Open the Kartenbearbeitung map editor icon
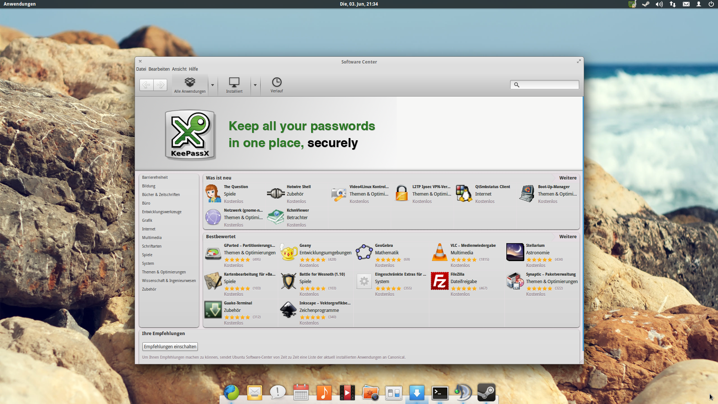Screen dimensions: 718x404 [213, 281]
